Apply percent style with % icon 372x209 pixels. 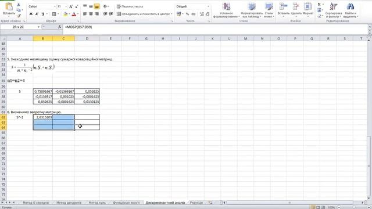187,14
